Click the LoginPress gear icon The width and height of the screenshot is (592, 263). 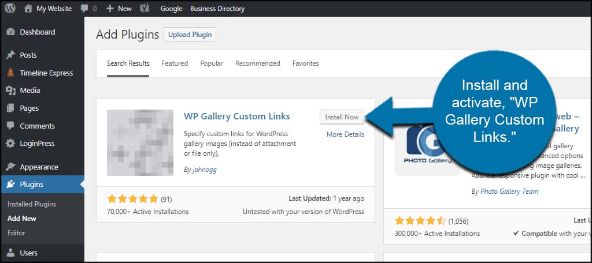10,144
